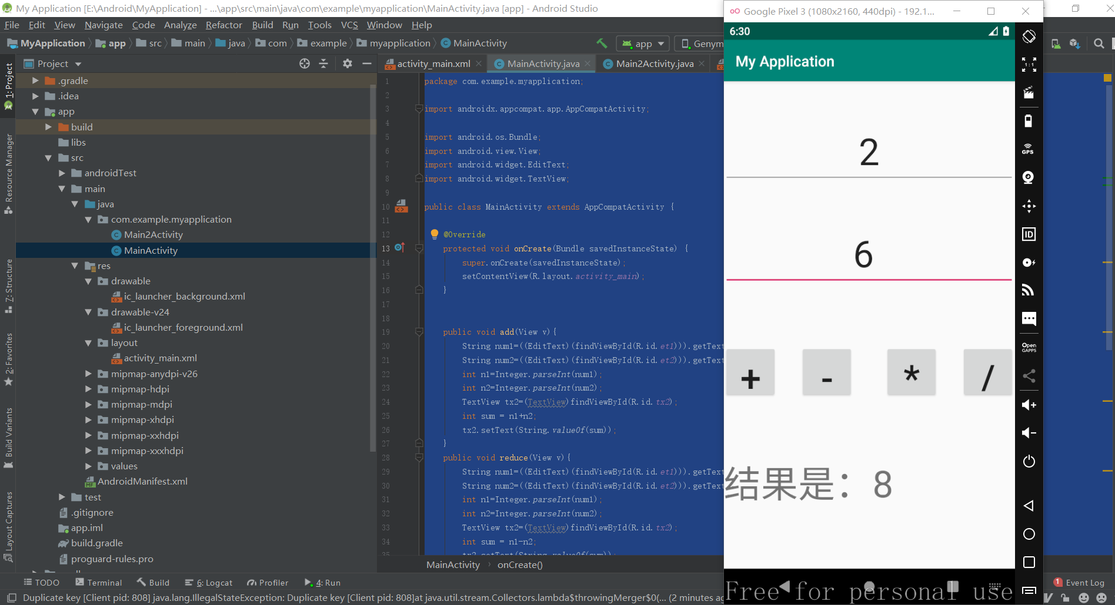Open the Navigate menu

click(104, 25)
